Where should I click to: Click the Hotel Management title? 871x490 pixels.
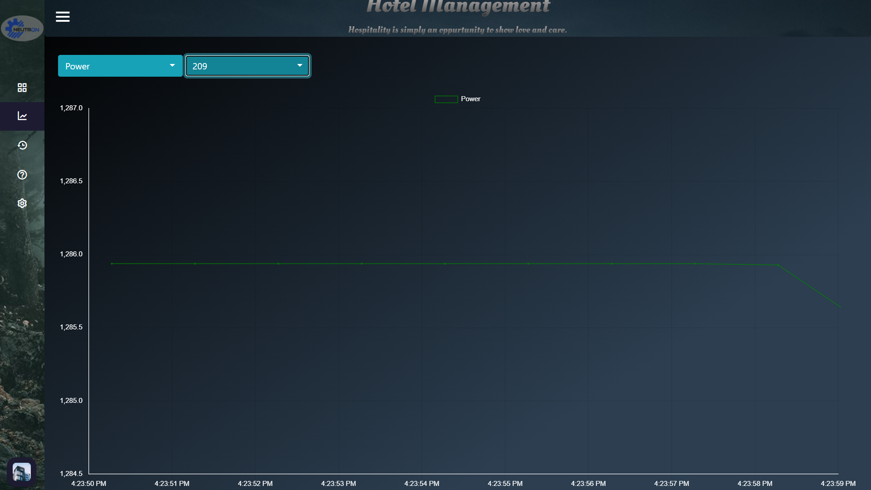pos(458,7)
